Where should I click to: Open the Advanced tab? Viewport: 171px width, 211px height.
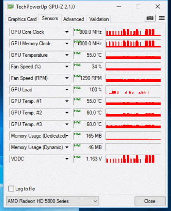pyautogui.click(x=73, y=19)
